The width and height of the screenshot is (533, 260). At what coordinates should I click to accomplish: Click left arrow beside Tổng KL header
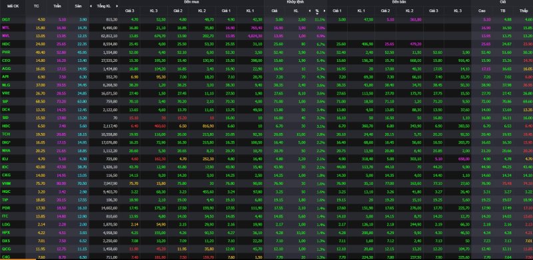[91, 6]
